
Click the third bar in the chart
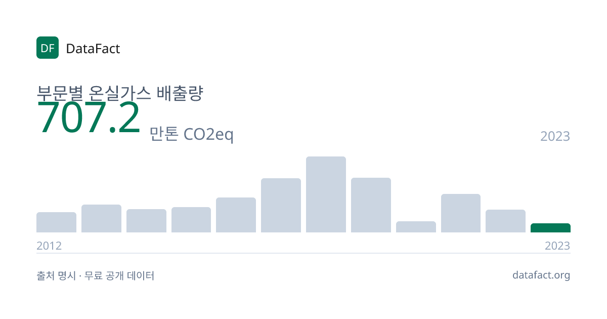pyautogui.click(x=146, y=221)
